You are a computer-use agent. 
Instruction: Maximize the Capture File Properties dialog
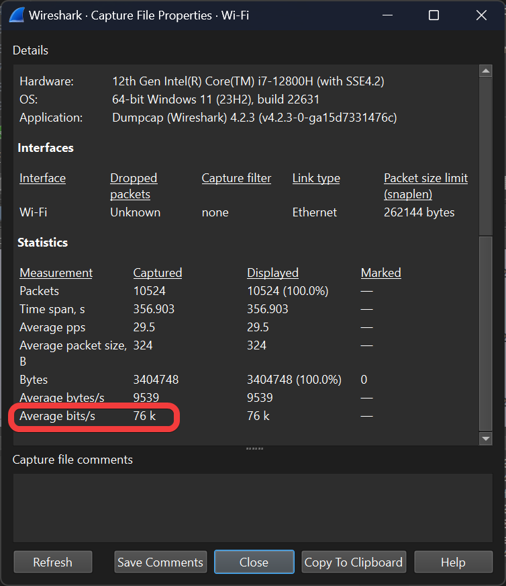coord(434,15)
